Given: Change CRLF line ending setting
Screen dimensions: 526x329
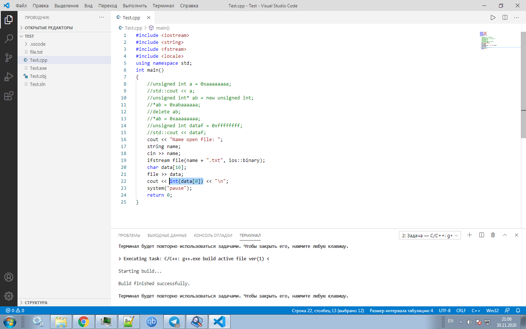Looking at the screenshot, I should click(461, 310).
